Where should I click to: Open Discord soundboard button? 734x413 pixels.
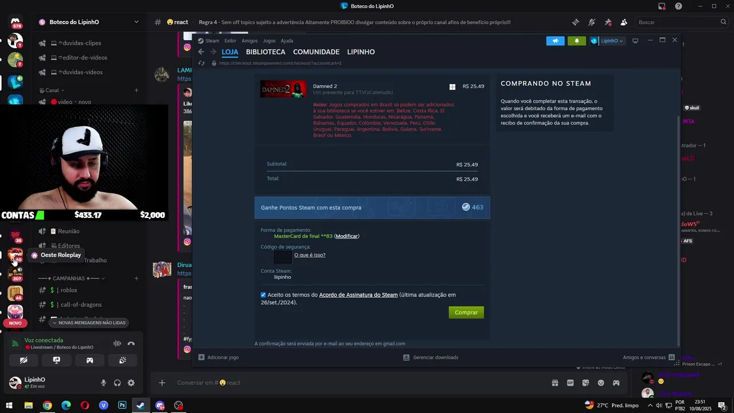pyautogui.click(x=123, y=360)
